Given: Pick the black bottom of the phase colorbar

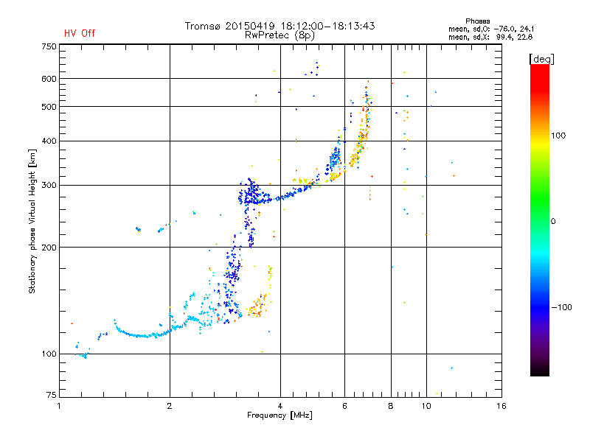Looking at the screenshot, I should tap(540, 371).
